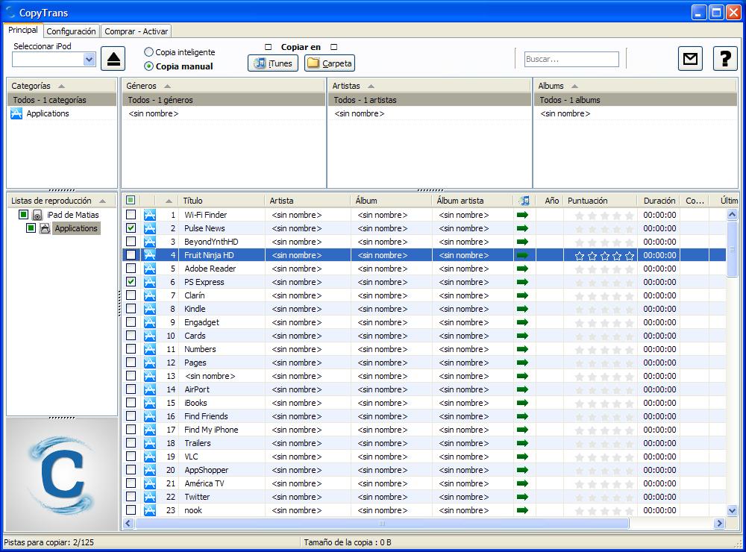Click the vertical scrollbar down arrow
Screen dimensions: 746x552
click(733, 510)
